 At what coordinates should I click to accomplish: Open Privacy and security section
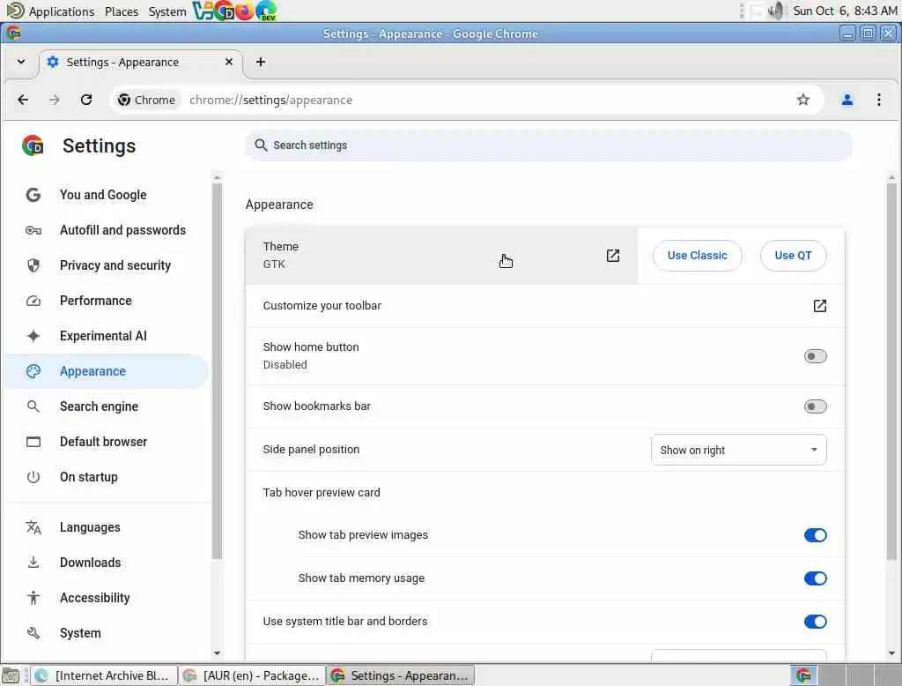coord(107,265)
